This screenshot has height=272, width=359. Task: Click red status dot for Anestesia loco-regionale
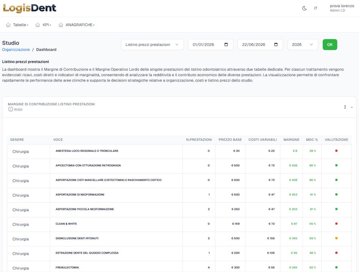[336, 151]
